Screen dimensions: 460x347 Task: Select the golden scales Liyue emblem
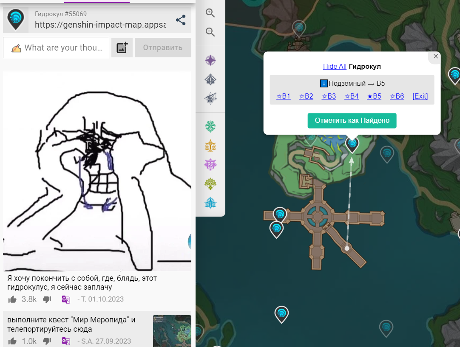click(210, 146)
